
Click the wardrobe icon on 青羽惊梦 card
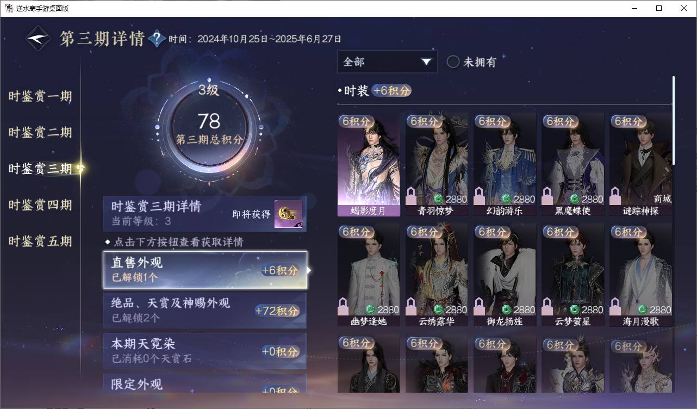tap(412, 195)
